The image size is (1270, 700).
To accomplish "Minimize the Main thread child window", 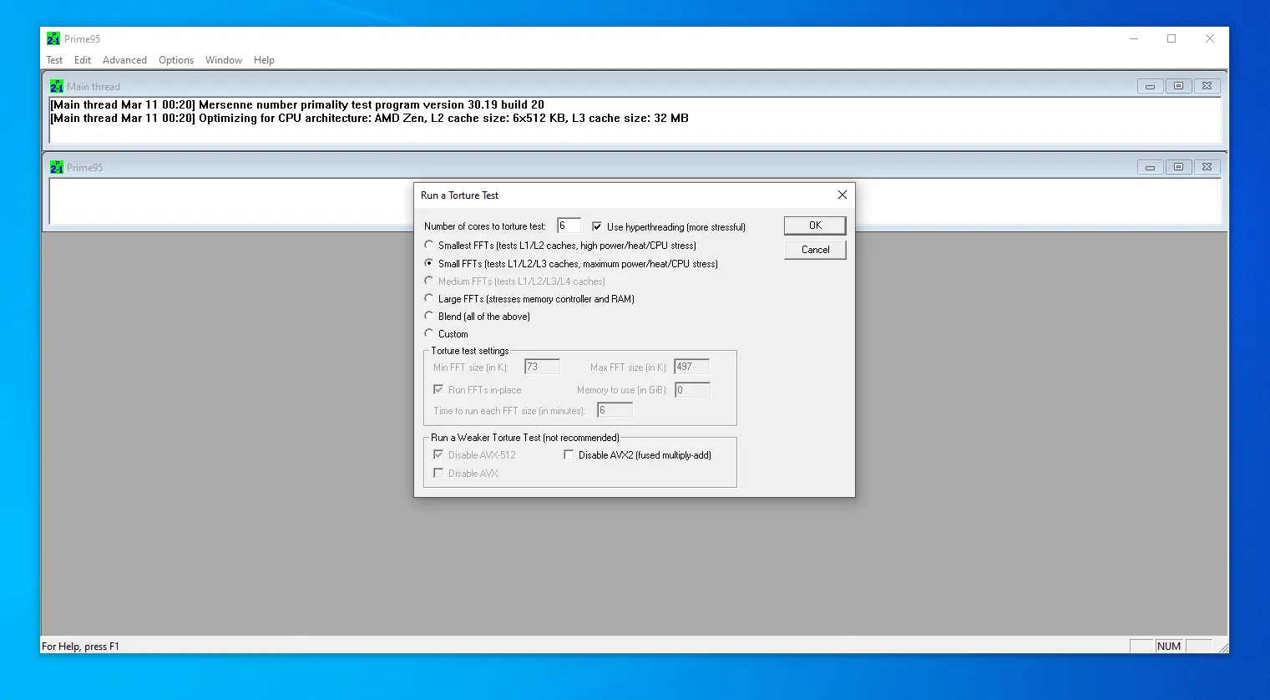I will [1151, 86].
